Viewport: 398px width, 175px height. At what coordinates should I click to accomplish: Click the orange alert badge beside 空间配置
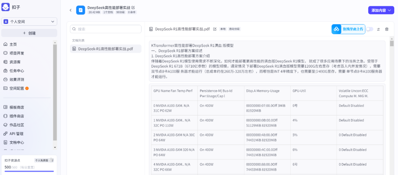(27, 88)
